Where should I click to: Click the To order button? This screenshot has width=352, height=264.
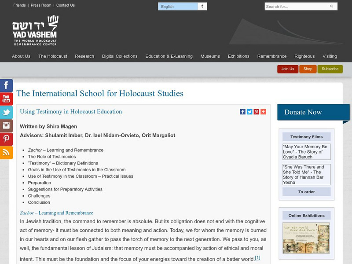tap(306, 192)
